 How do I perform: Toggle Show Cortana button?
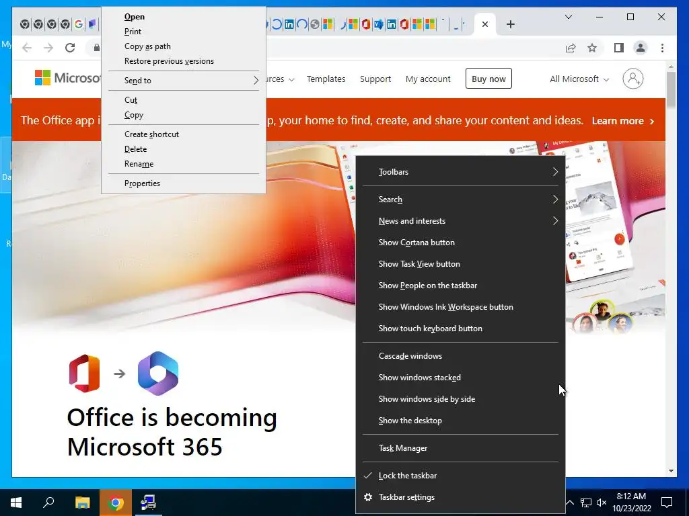point(460,243)
